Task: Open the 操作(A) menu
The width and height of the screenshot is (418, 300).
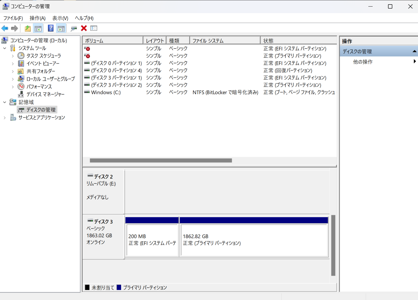Action: [x=37, y=18]
